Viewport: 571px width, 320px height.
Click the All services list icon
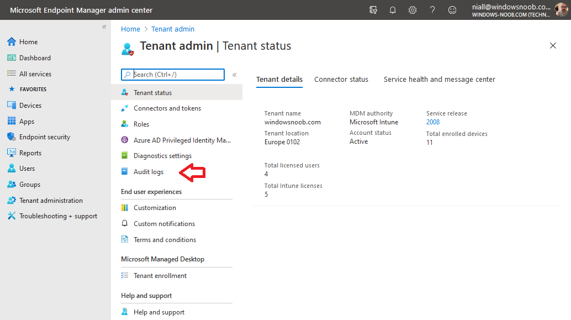tap(11, 74)
